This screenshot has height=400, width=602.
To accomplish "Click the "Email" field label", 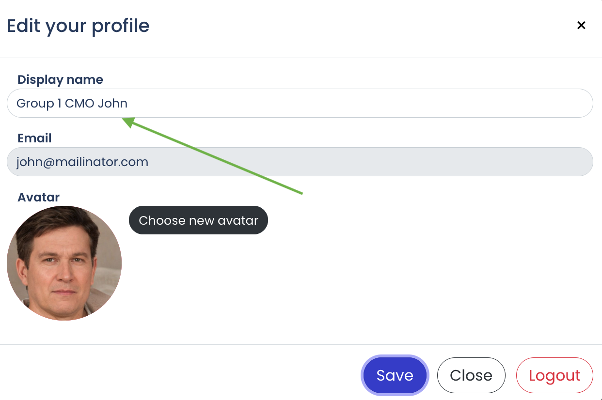I will click(34, 138).
